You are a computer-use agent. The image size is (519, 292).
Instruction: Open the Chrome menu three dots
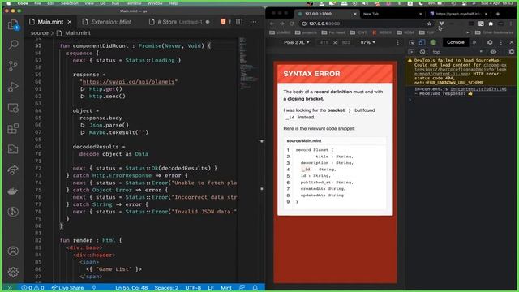point(511,24)
